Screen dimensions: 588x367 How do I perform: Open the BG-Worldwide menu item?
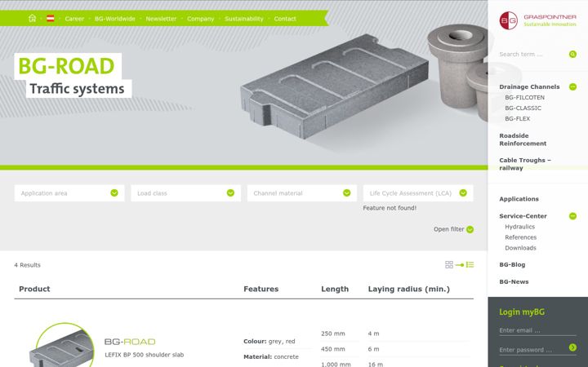point(115,19)
